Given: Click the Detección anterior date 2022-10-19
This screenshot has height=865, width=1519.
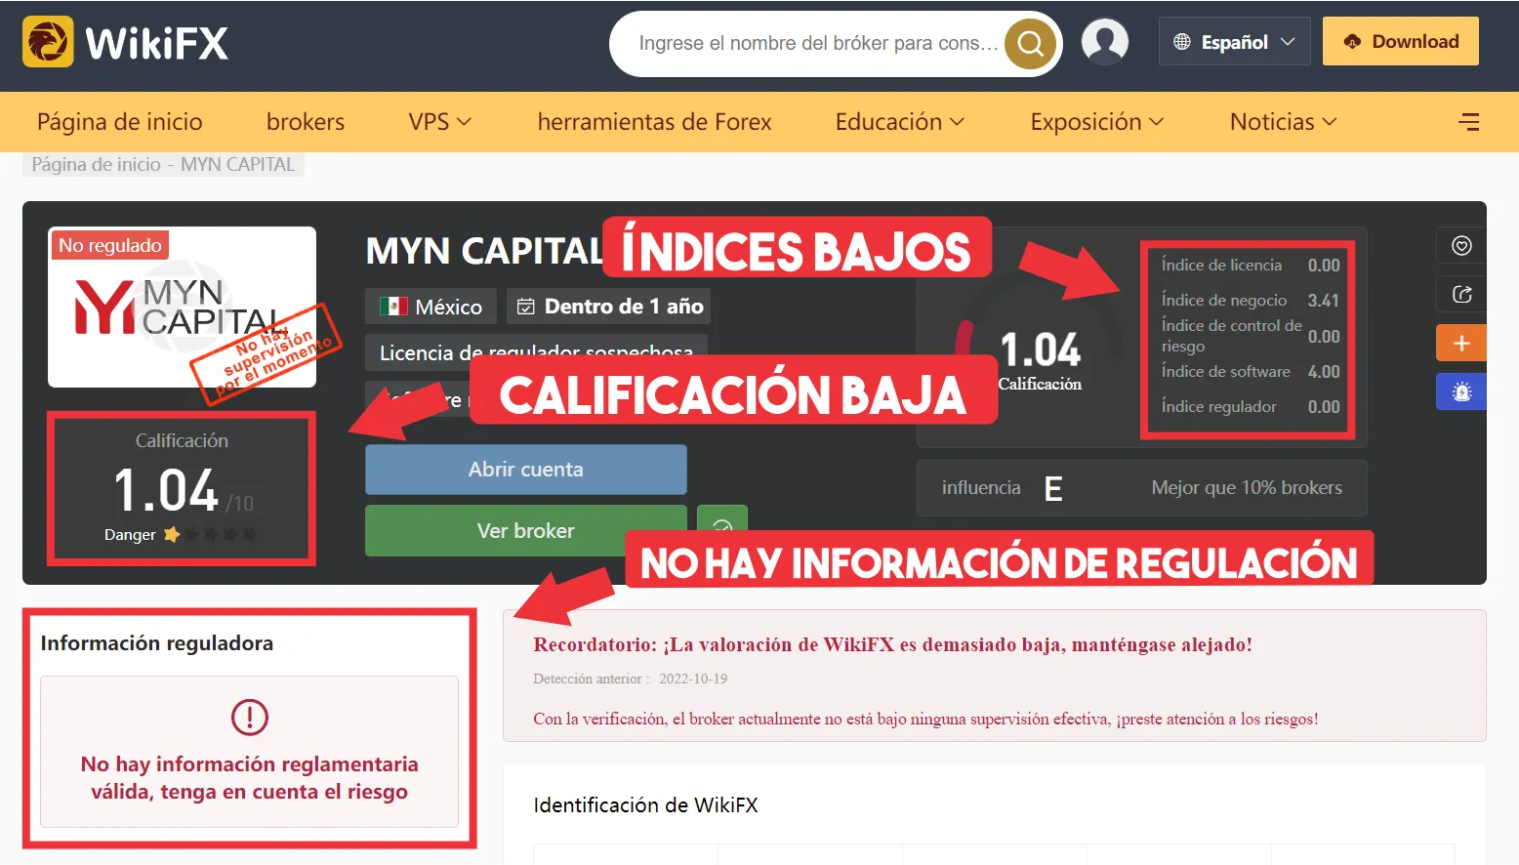Looking at the screenshot, I should coord(693,679).
